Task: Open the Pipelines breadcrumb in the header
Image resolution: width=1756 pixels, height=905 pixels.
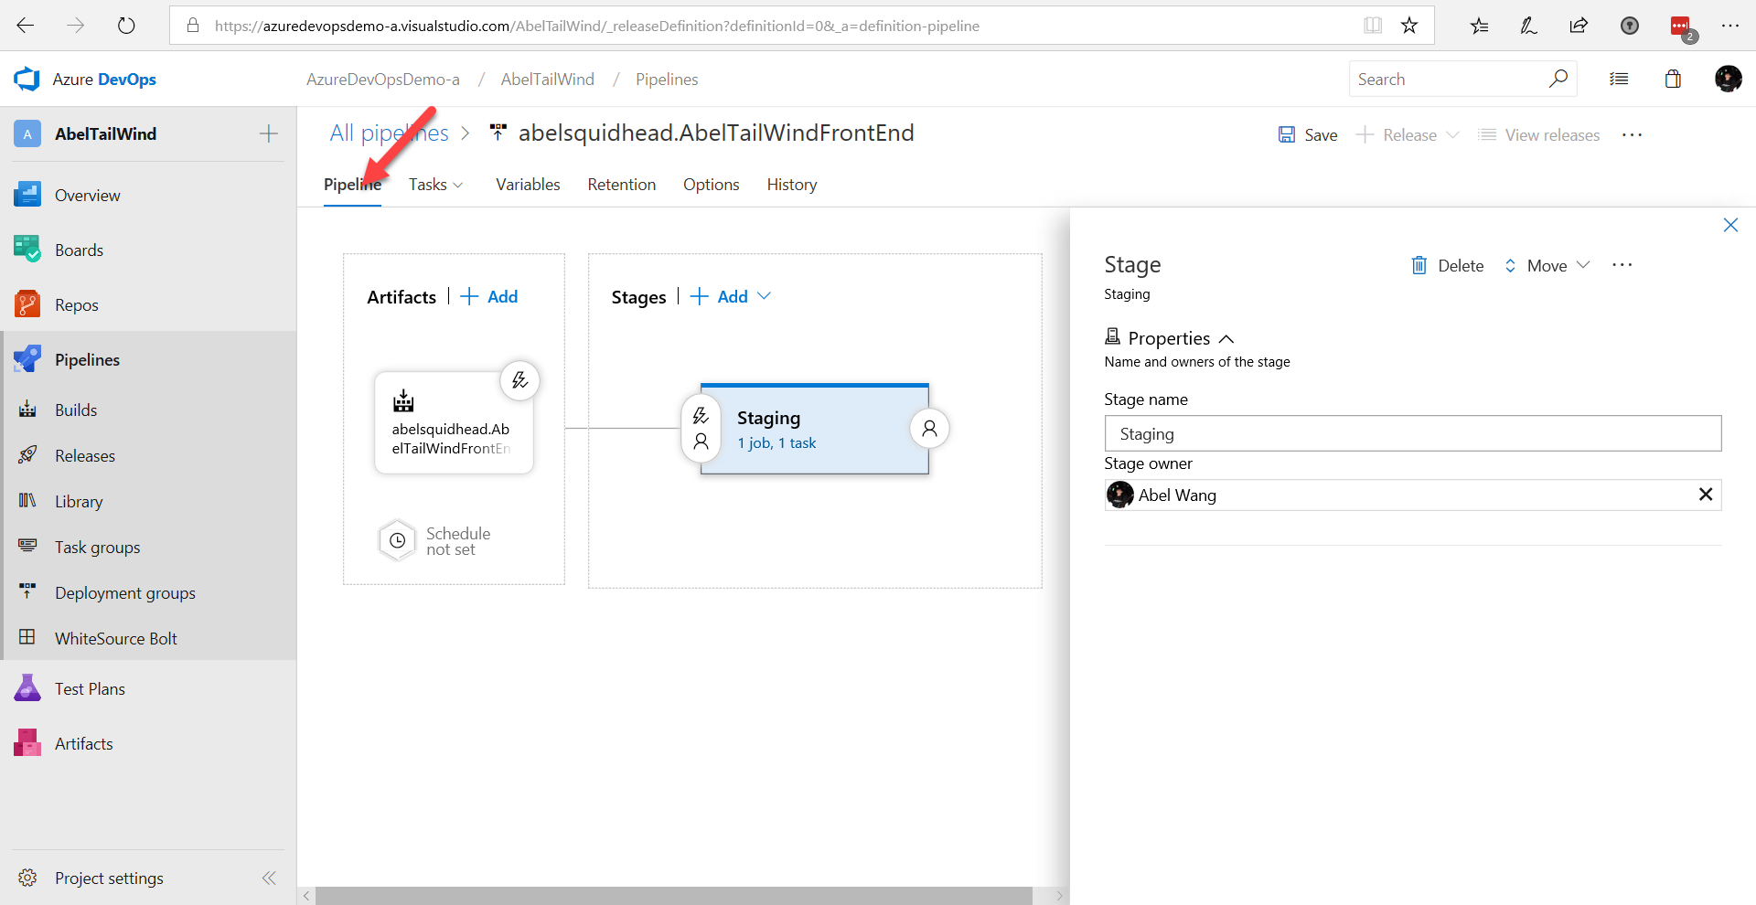Action: (x=667, y=80)
